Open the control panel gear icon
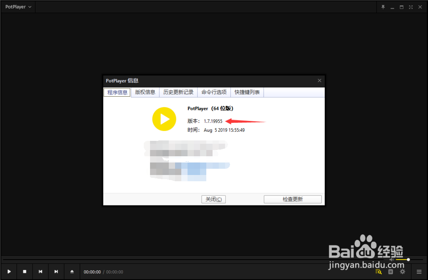This screenshot has width=428, height=280. 403,272
